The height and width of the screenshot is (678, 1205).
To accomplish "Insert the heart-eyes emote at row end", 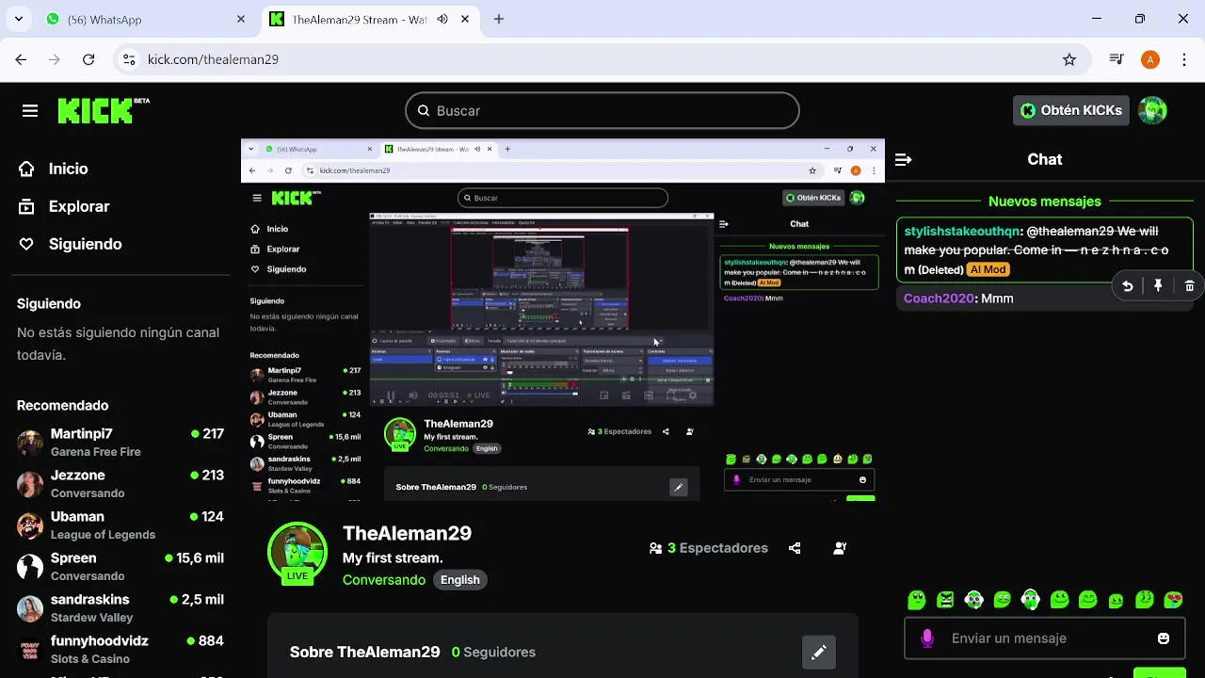I will pyautogui.click(x=1173, y=599).
